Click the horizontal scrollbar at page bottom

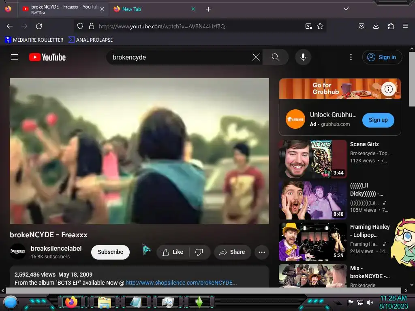203,290
